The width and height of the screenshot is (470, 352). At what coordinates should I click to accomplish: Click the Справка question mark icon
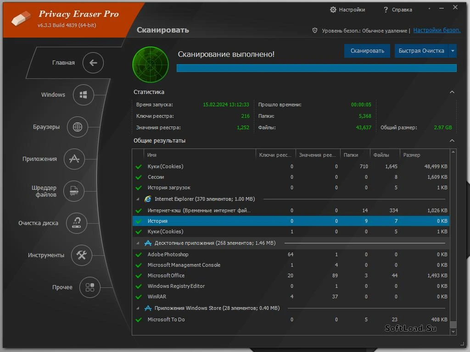click(386, 10)
